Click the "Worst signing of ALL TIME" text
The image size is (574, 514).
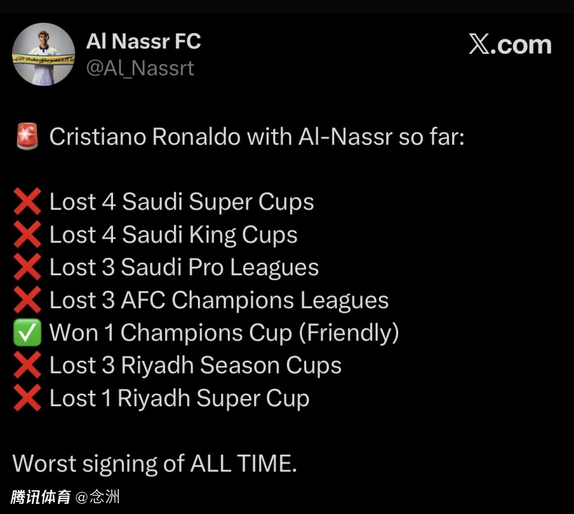point(154,464)
